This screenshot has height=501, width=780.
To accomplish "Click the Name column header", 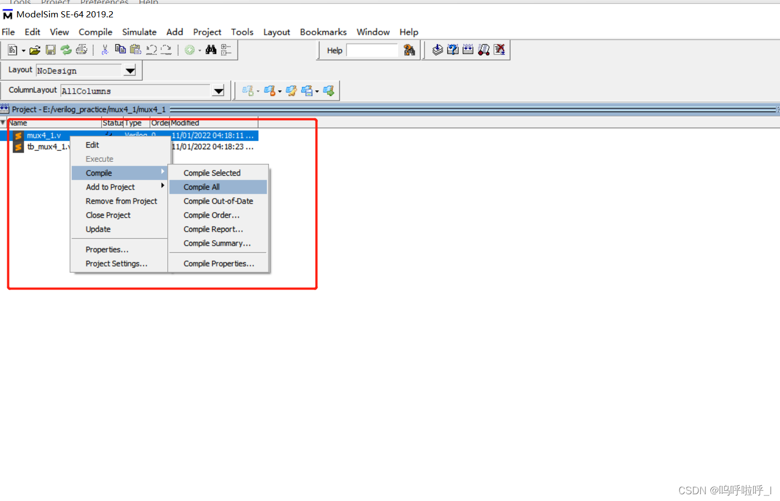I will [54, 122].
